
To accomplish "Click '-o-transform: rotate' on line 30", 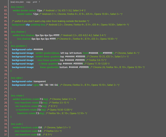I will pyautogui.click(x=26, y=110).
